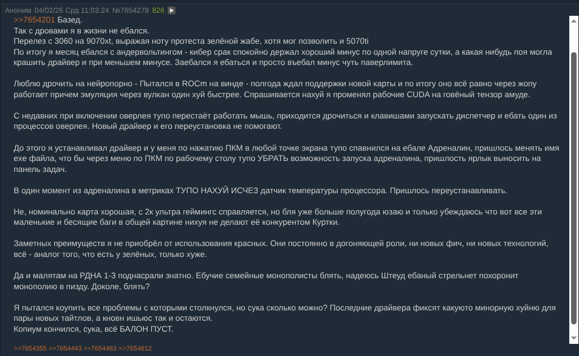
Task: Go to reply >>7654612
Action: 135,348
